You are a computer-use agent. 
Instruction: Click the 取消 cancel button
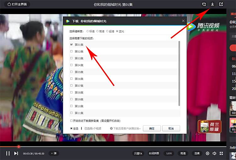pos(171,129)
